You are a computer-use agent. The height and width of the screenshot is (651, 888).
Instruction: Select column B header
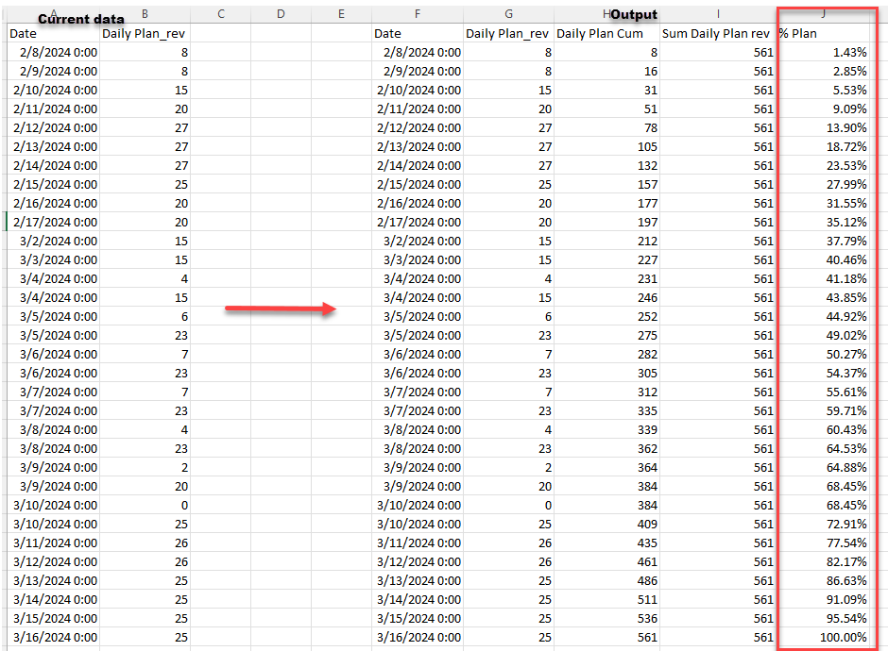[145, 14]
